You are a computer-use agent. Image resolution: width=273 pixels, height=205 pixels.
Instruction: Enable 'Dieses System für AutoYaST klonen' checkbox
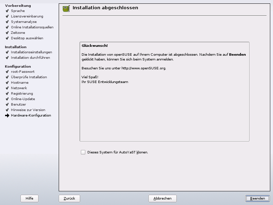point(83,152)
